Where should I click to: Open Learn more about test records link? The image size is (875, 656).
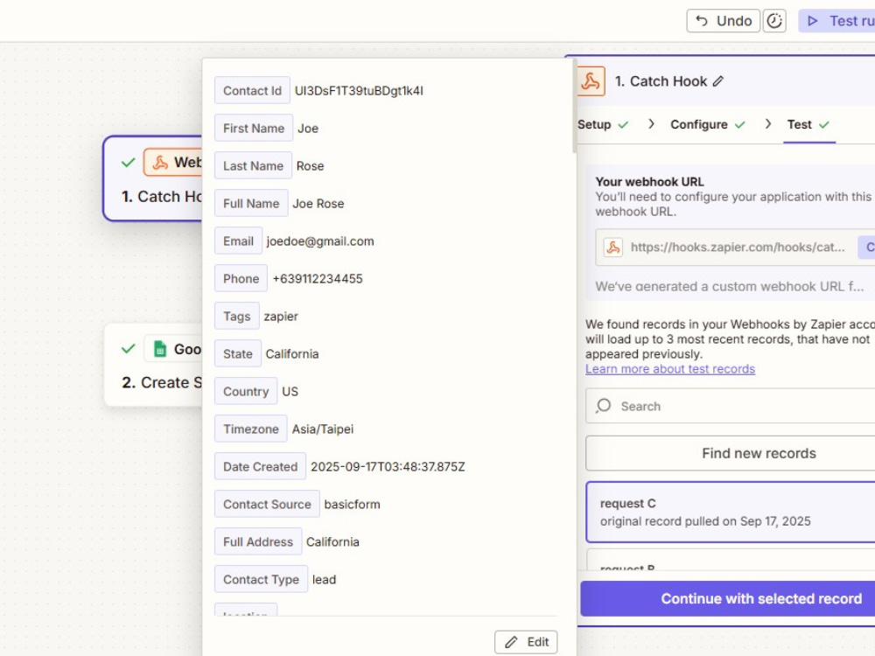(x=669, y=369)
